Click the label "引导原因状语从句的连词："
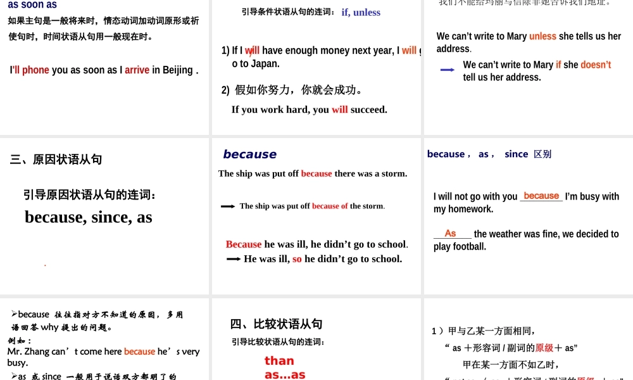This screenshot has height=380, width=633. (90, 194)
